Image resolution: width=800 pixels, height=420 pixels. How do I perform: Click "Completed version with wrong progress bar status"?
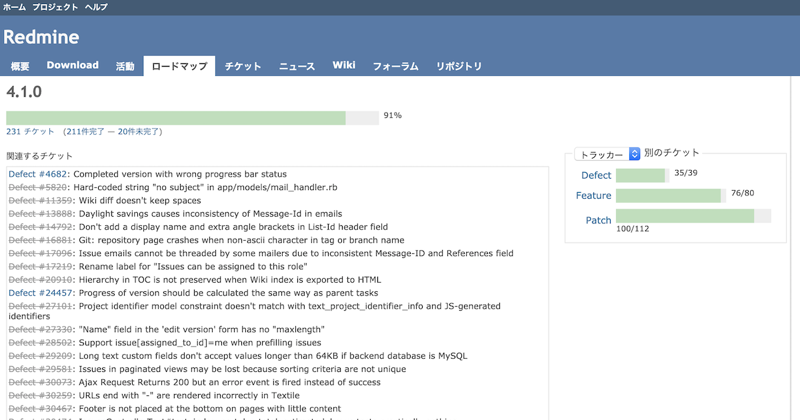point(180,174)
